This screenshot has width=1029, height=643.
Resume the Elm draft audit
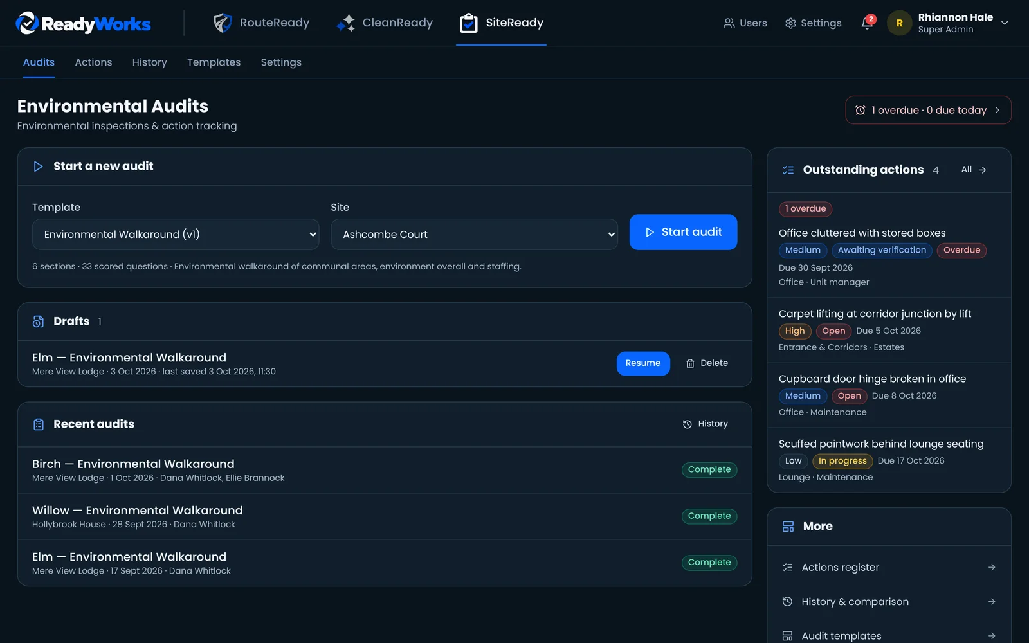click(x=643, y=363)
